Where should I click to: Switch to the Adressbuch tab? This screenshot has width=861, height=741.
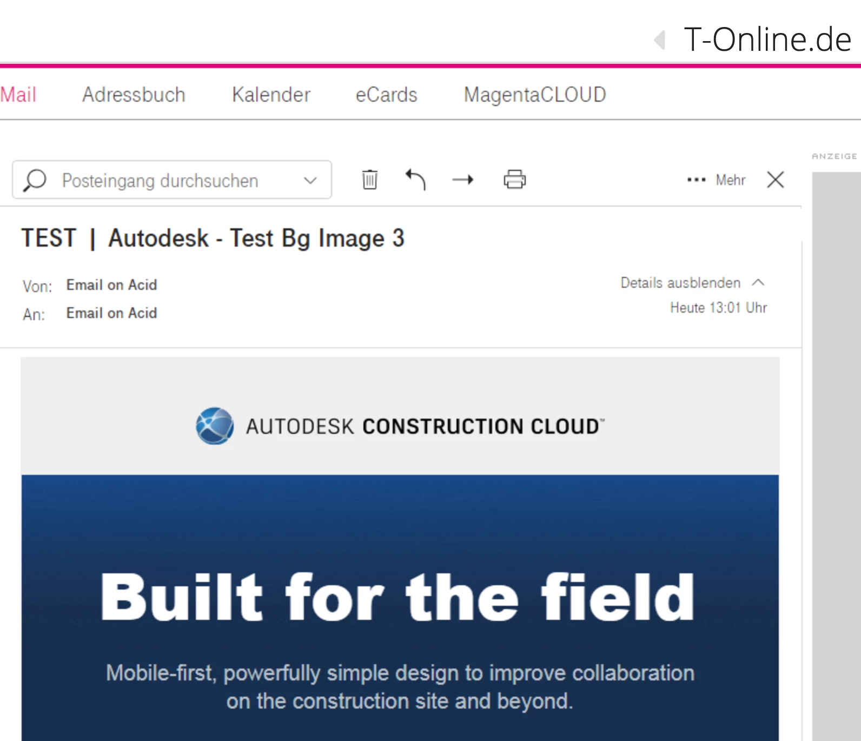[134, 95]
